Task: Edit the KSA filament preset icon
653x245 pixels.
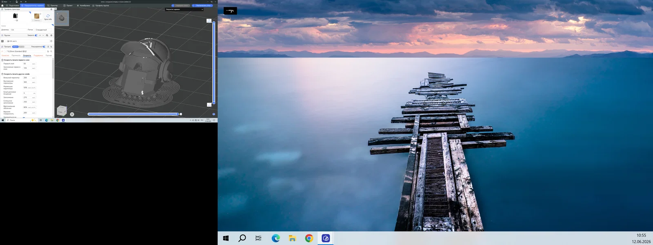Action: point(51,41)
